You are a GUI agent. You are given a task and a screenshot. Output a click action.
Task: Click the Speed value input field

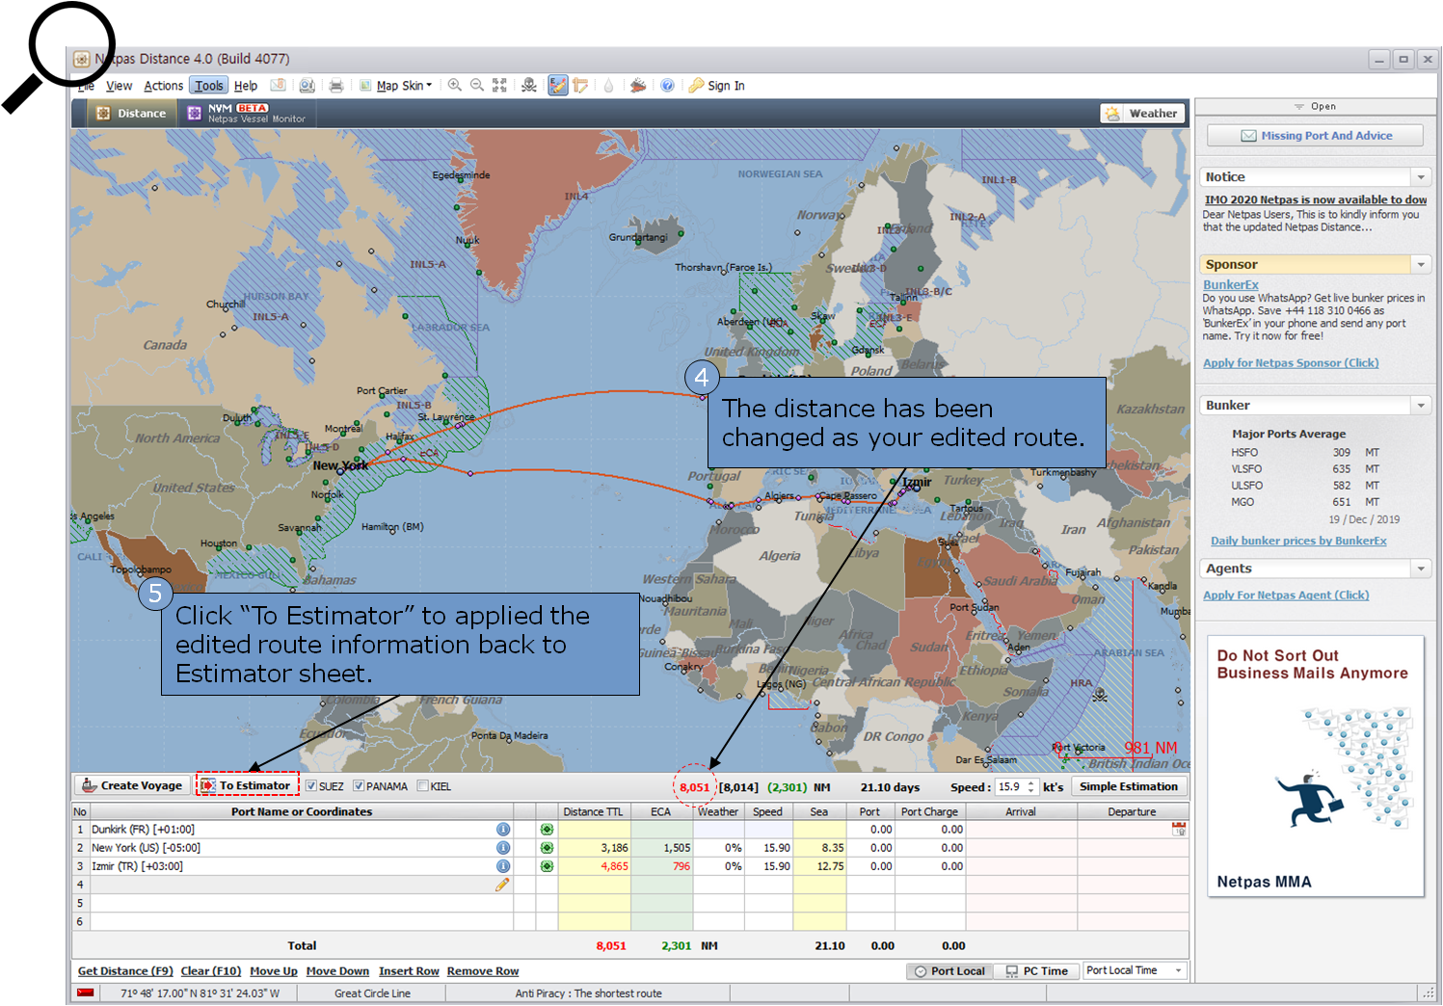pyautogui.click(x=1010, y=787)
